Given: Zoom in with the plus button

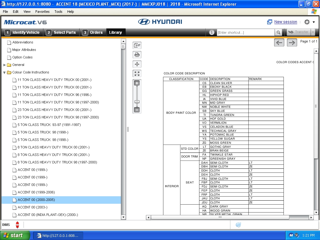Looking at the screenshot, I should click(137, 83).
